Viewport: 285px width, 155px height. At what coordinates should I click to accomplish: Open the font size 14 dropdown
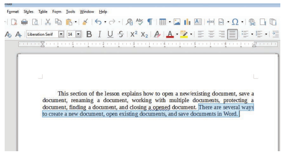pyautogui.click(x=78, y=34)
